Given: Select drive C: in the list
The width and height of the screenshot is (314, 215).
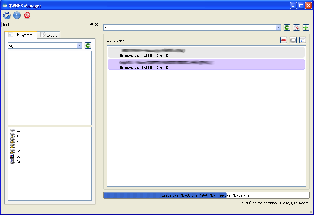Looking at the screenshot, I should [x=15, y=130].
